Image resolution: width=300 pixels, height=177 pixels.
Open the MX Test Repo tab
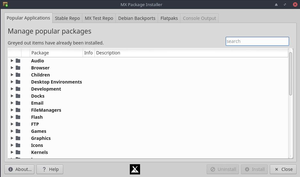99,18
